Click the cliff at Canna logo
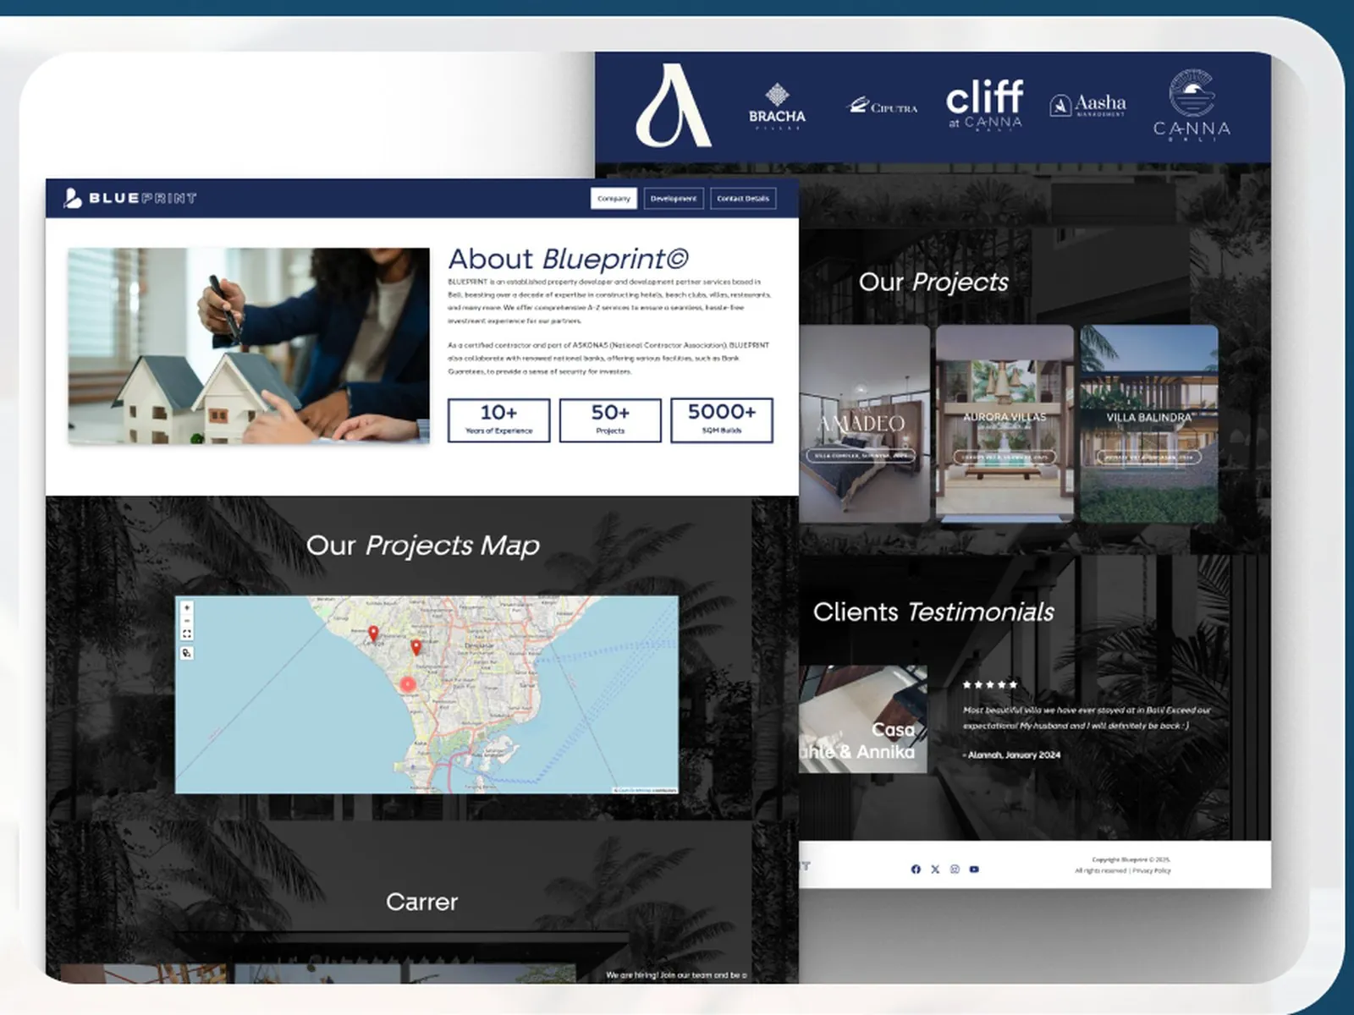Image resolution: width=1354 pixels, height=1015 pixels. [x=984, y=105]
